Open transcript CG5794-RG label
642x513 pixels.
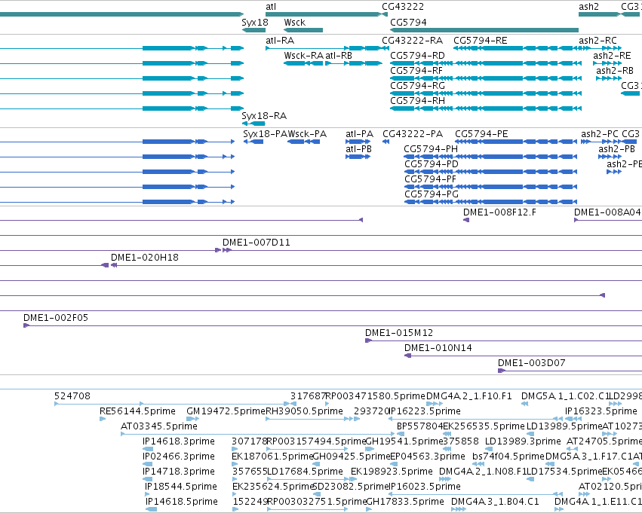(418, 86)
